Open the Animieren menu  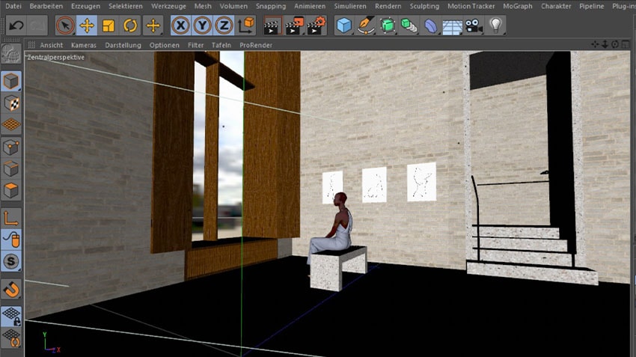pyautogui.click(x=310, y=6)
